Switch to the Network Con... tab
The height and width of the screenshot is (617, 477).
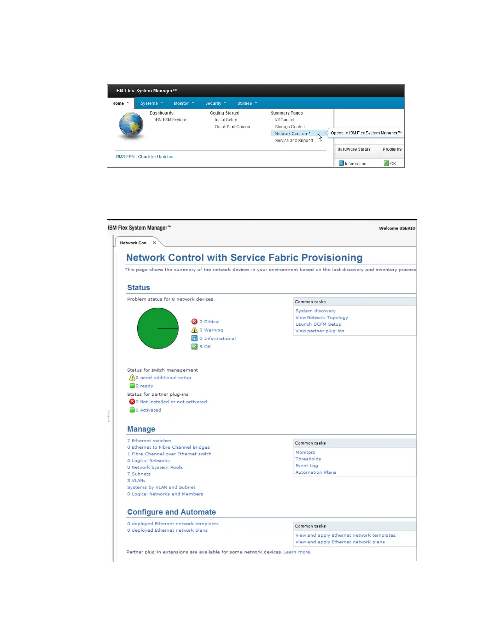click(135, 243)
